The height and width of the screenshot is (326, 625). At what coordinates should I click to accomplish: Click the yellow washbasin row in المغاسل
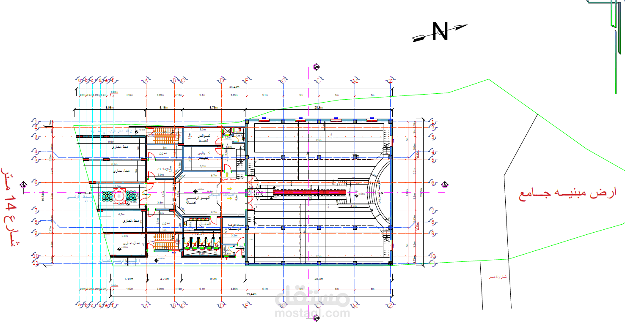198,219
